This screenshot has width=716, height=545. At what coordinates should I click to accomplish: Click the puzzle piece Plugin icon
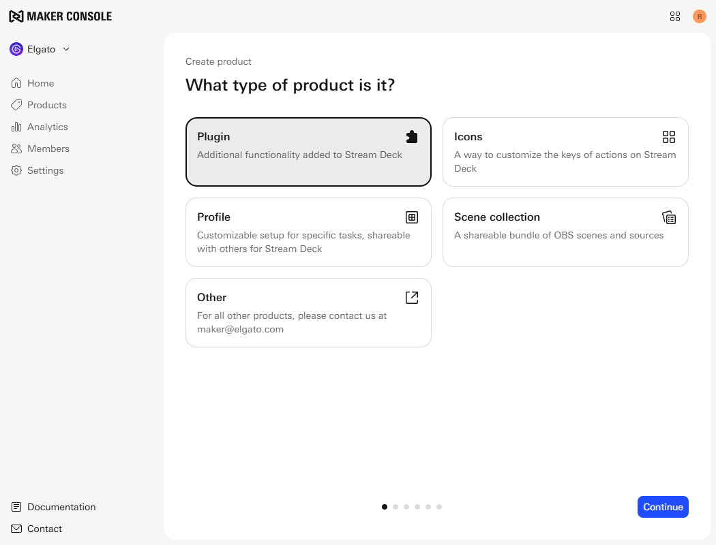(x=412, y=137)
